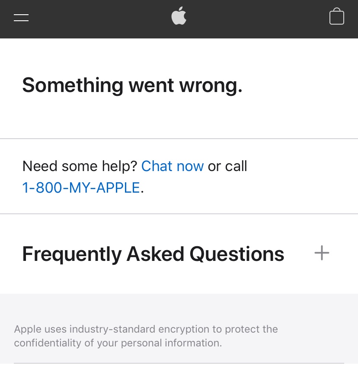The image size is (358, 365).
Task: Start a support chat via Chat now
Action: point(173,166)
